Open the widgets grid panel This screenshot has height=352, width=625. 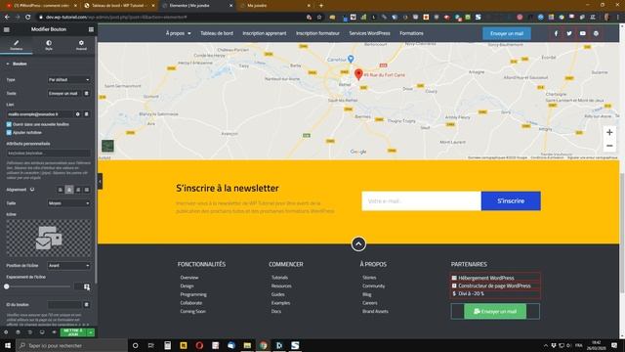(x=91, y=29)
